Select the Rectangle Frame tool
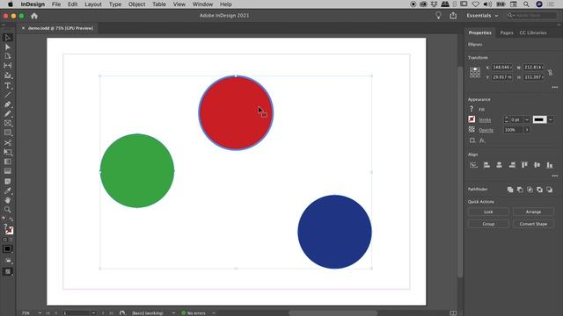This screenshot has height=316, width=563. (8, 123)
